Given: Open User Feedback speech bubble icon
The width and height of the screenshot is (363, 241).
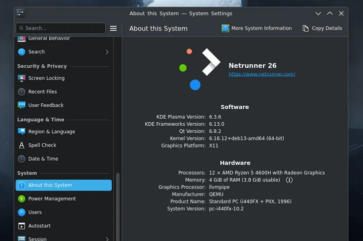Looking at the screenshot, I should tap(21, 105).
